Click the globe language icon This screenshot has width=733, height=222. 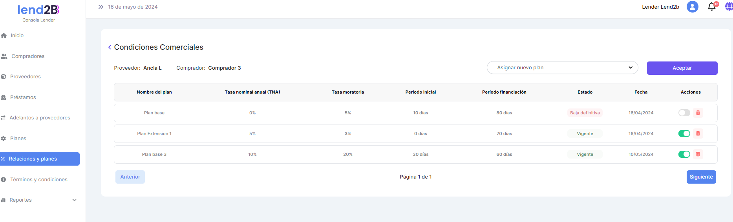728,7
